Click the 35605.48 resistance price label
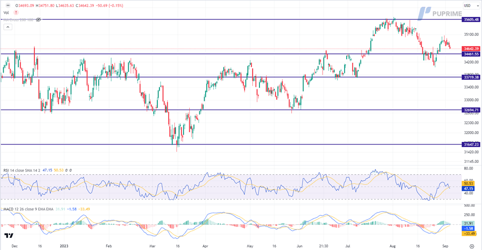Viewport: 482px width, 250px height. 471,19
